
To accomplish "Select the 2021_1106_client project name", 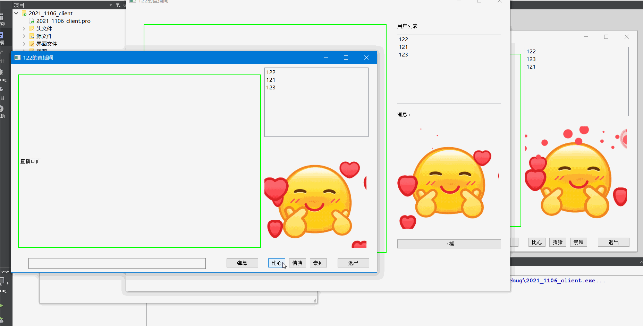I will click(x=51, y=13).
